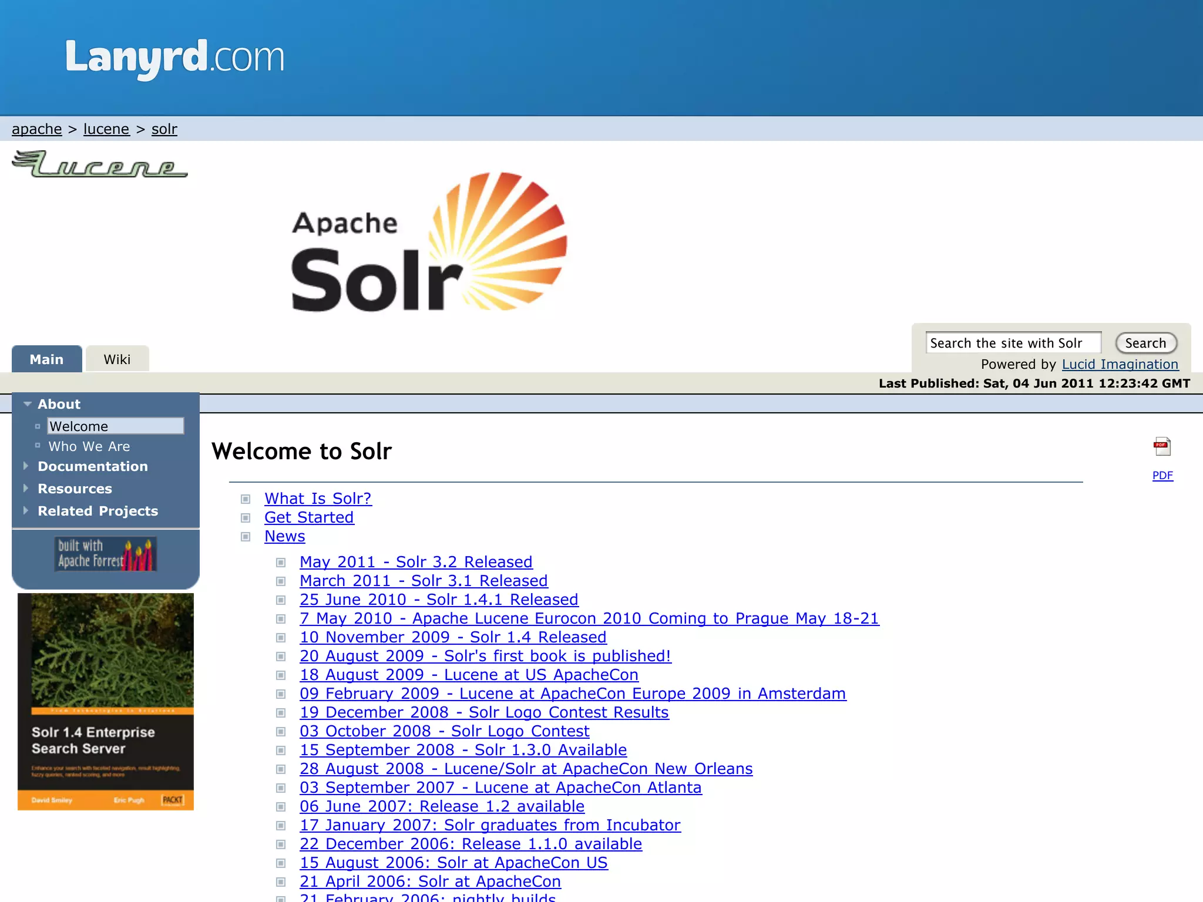The width and height of the screenshot is (1203, 902).
Task: Follow the lucene breadcrumb link
Action: click(106, 129)
